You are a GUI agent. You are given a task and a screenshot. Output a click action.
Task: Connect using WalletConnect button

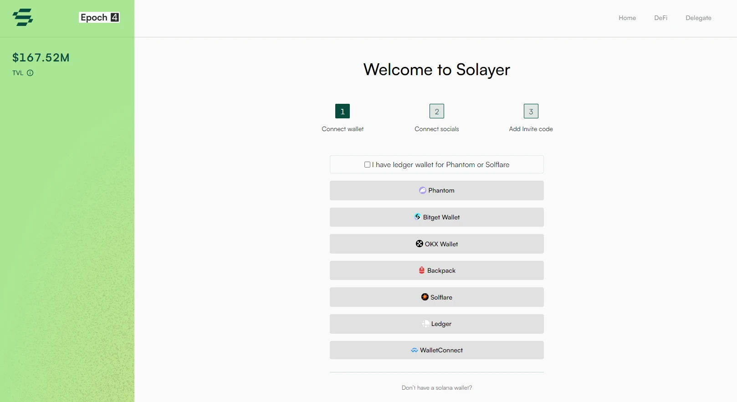pyautogui.click(x=437, y=350)
